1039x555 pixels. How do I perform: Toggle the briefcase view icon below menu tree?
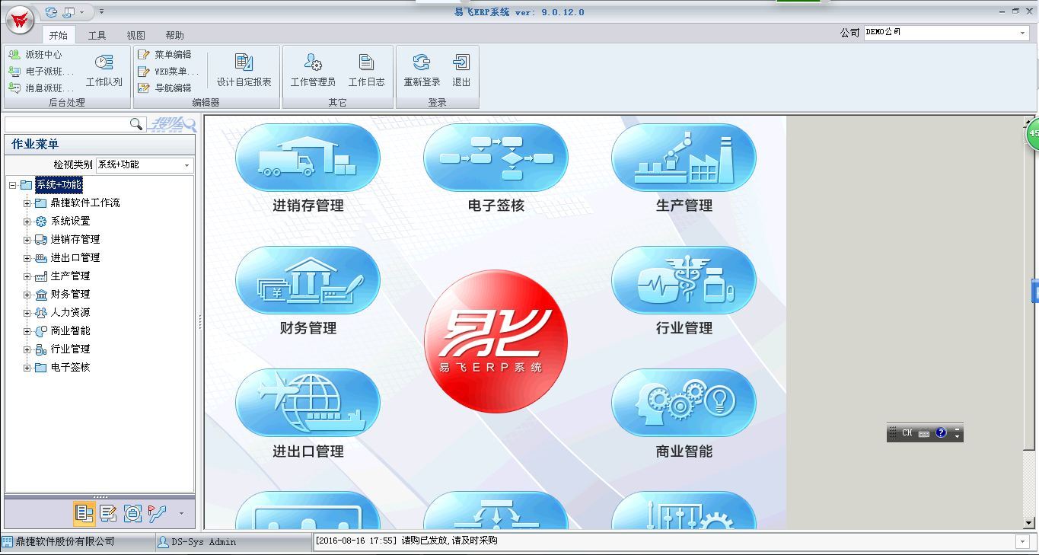tap(131, 513)
